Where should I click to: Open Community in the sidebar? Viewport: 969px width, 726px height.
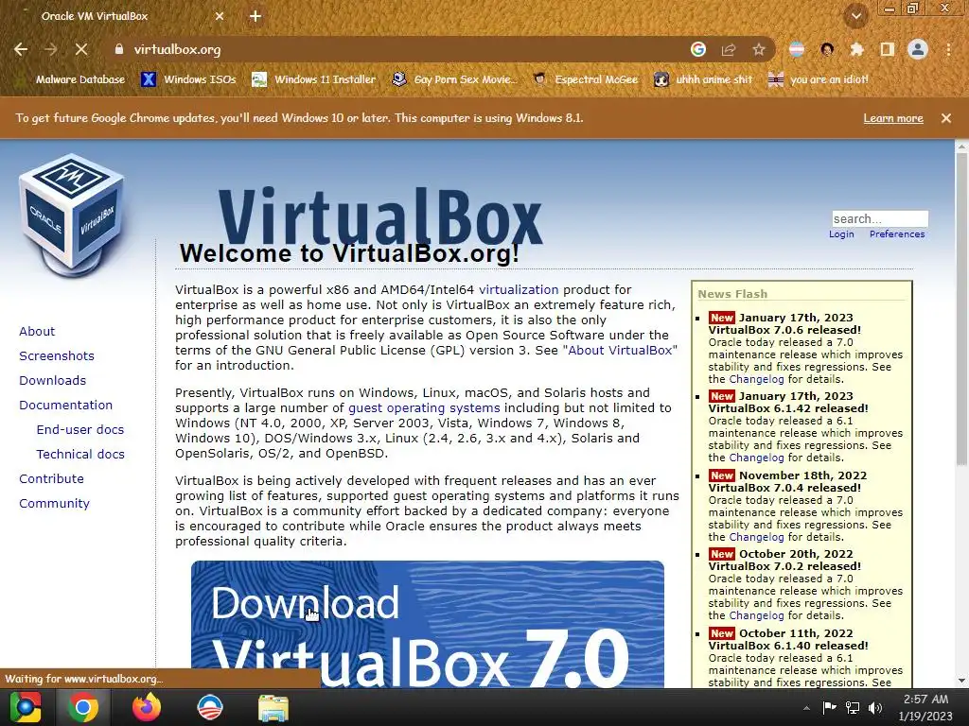(54, 504)
